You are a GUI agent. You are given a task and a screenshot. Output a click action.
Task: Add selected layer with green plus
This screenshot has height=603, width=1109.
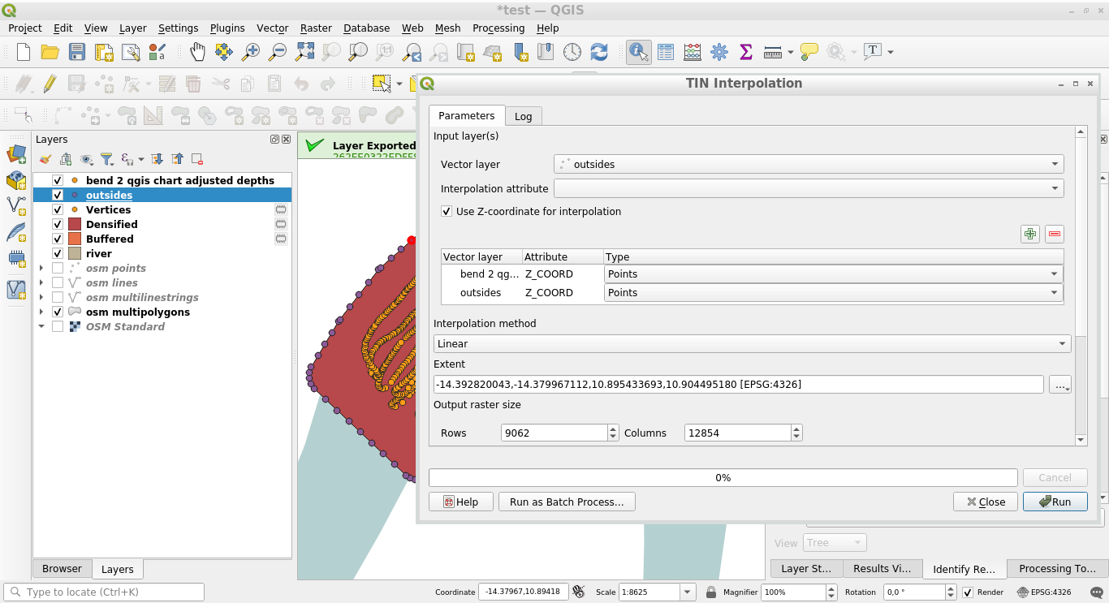(x=1030, y=235)
